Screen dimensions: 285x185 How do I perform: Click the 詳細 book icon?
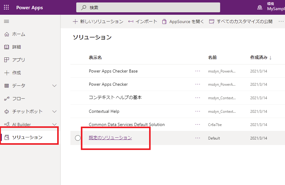6,47
